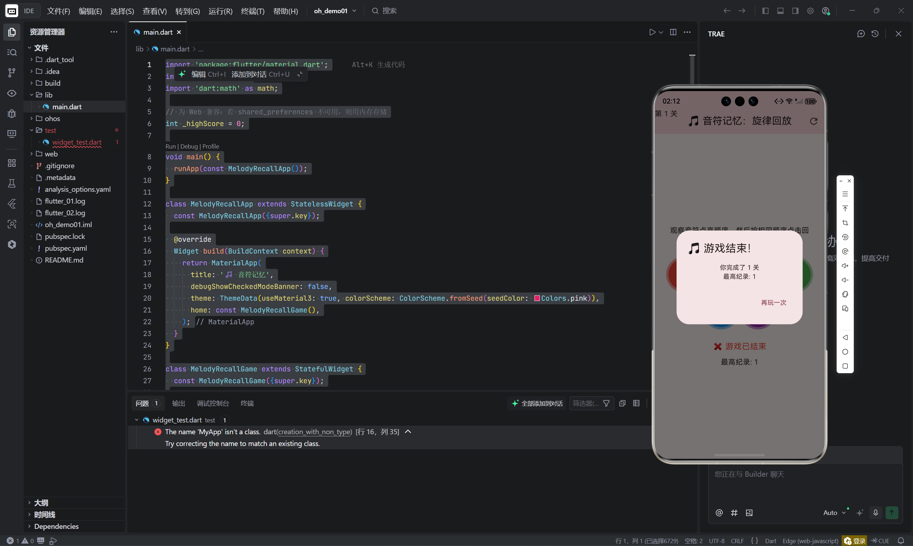Click the microphone icon in chat input
Image resolution: width=913 pixels, height=546 pixels.
pyautogui.click(x=876, y=512)
